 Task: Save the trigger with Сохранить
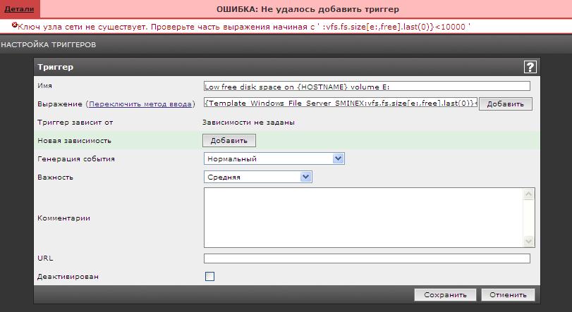[445, 295]
